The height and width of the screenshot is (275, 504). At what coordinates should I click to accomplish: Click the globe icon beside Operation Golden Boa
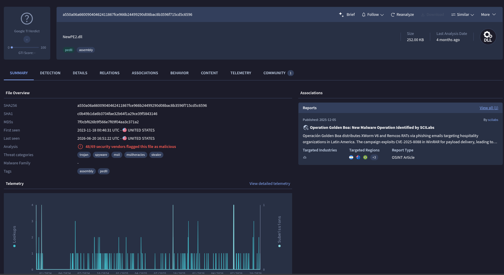click(x=306, y=128)
